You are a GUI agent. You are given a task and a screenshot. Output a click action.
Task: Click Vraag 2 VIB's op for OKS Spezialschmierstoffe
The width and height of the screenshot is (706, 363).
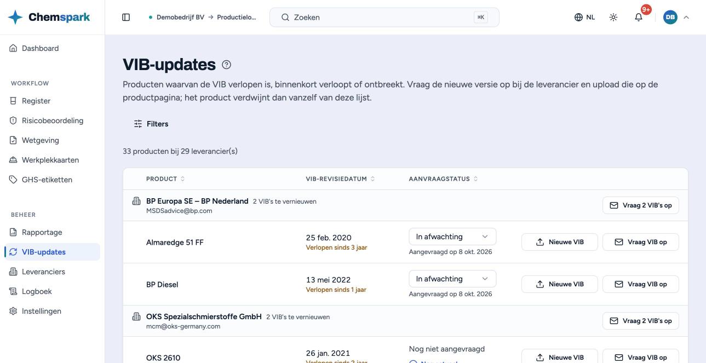click(640, 321)
